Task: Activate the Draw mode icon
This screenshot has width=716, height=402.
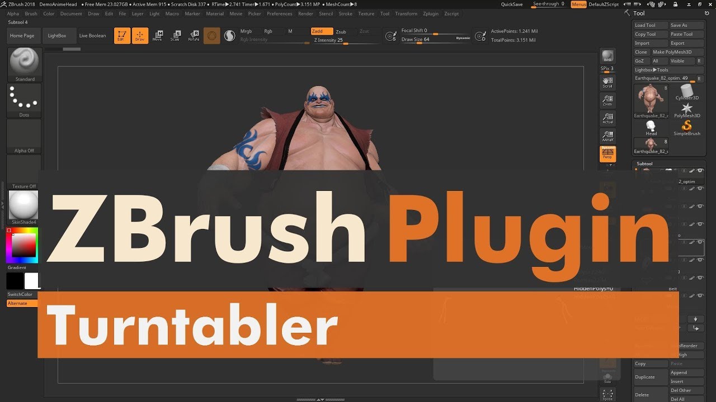Action: [140, 36]
